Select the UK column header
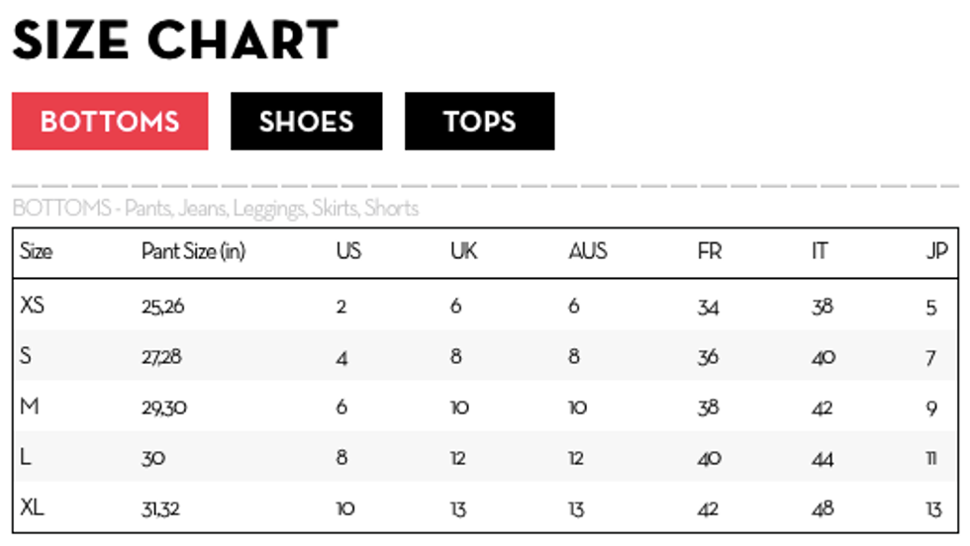Image resolution: width=970 pixels, height=546 pixels. (463, 251)
